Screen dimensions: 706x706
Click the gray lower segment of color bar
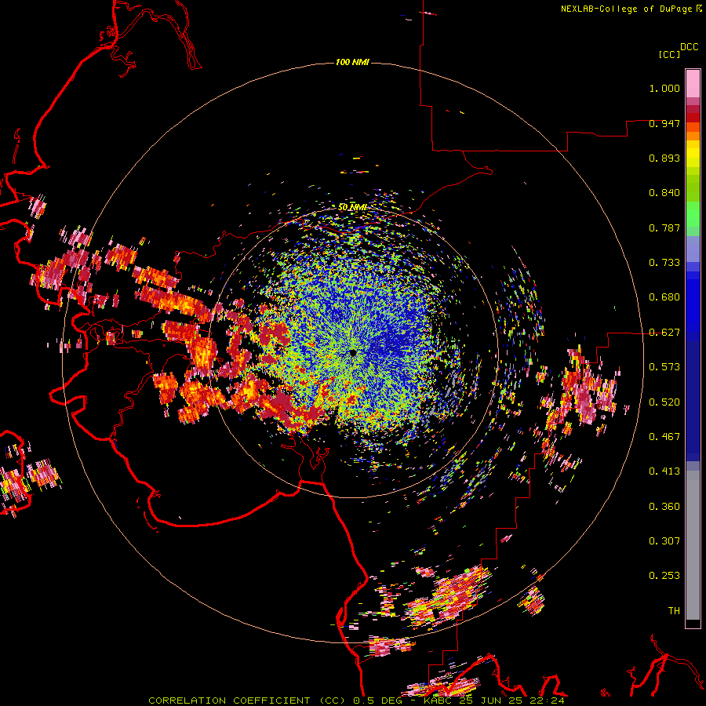click(693, 545)
